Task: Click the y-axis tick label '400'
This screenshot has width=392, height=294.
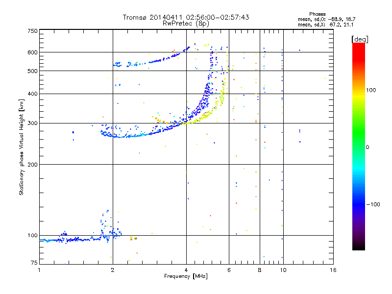Action: [32, 94]
